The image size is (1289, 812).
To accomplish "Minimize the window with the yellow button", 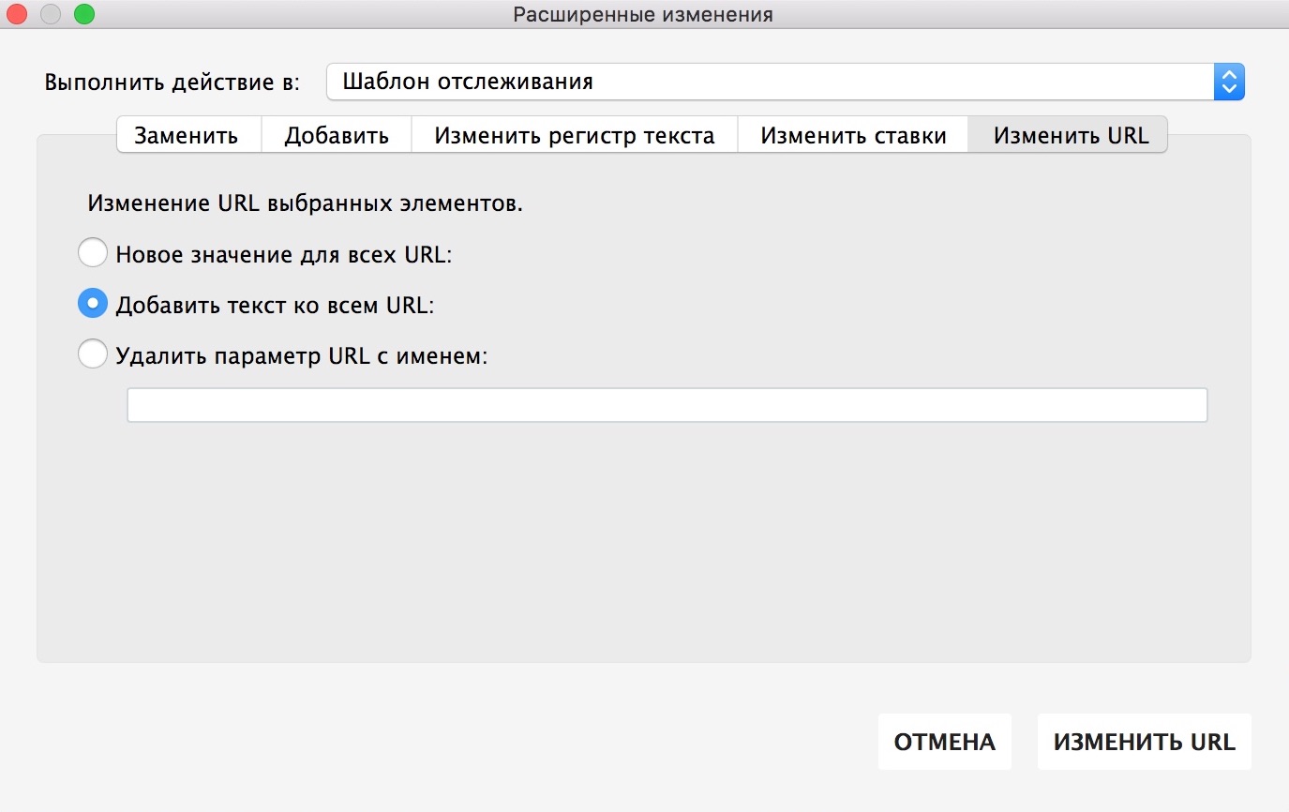I will [x=52, y=14].
